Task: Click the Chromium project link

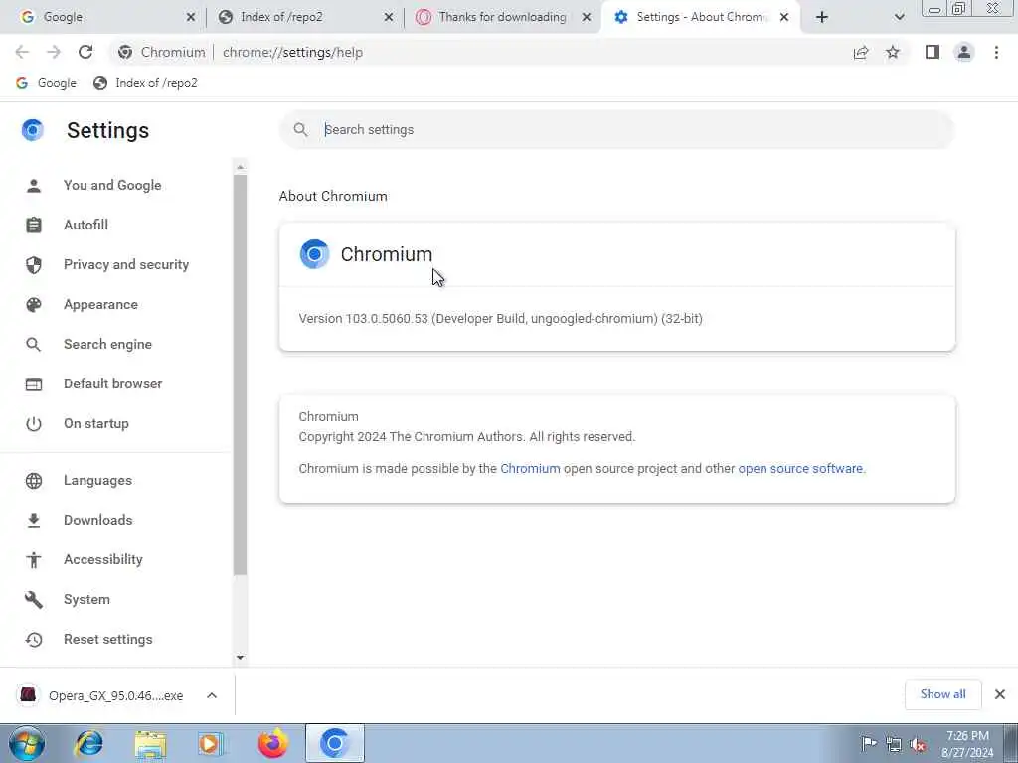Action: tap(530, 469)
